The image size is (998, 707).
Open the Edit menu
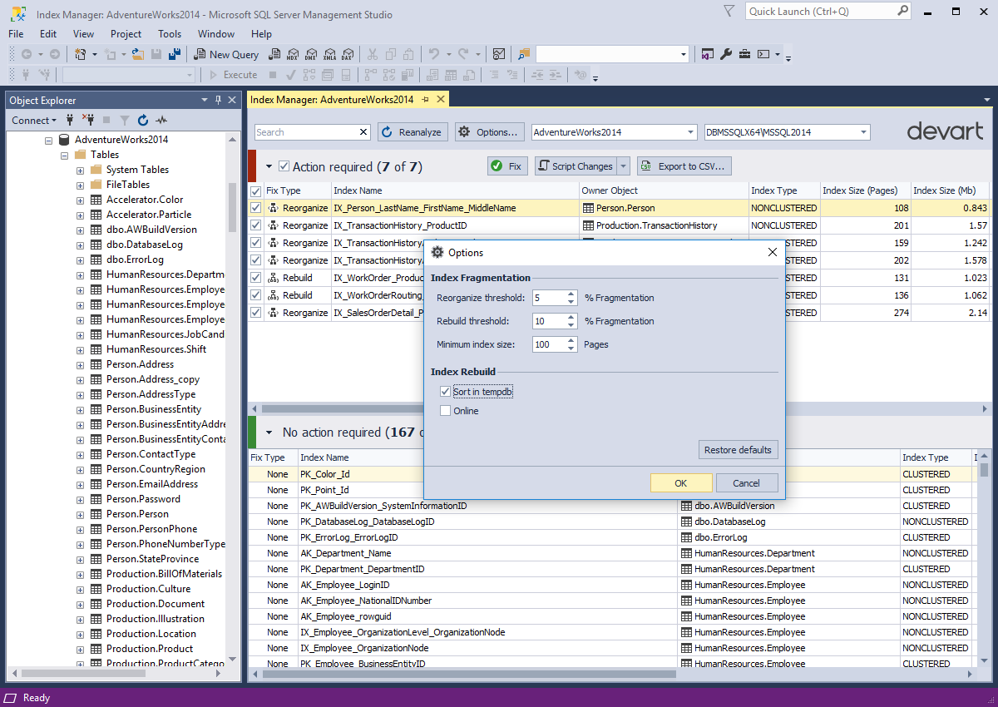[48, 34]
